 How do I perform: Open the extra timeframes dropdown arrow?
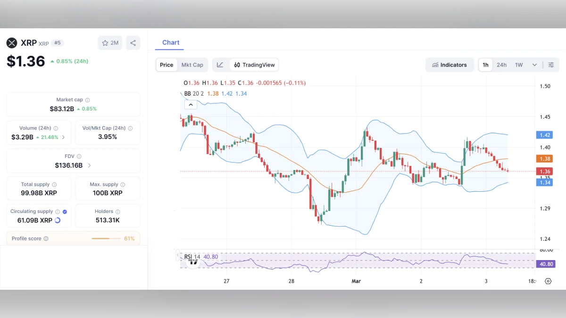click(534, 65)
